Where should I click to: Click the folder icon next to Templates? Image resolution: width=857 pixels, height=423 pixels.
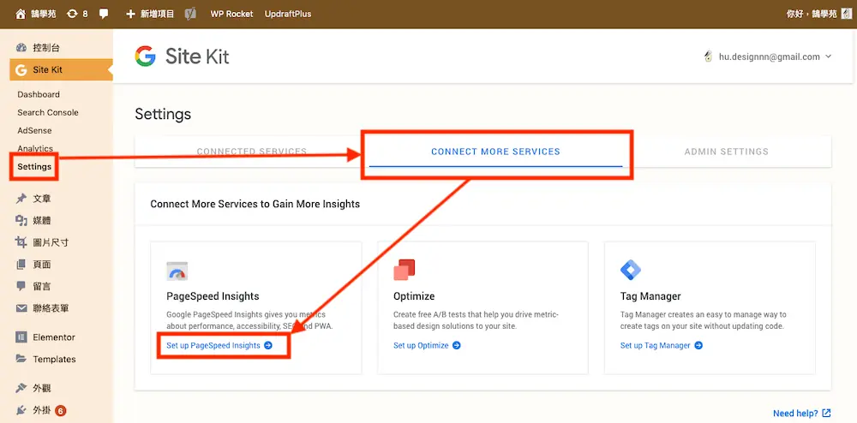pos(21,359)
